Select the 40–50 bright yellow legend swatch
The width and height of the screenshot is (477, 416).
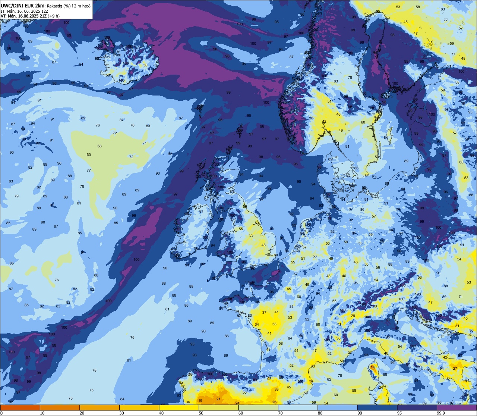coord(179,407)
